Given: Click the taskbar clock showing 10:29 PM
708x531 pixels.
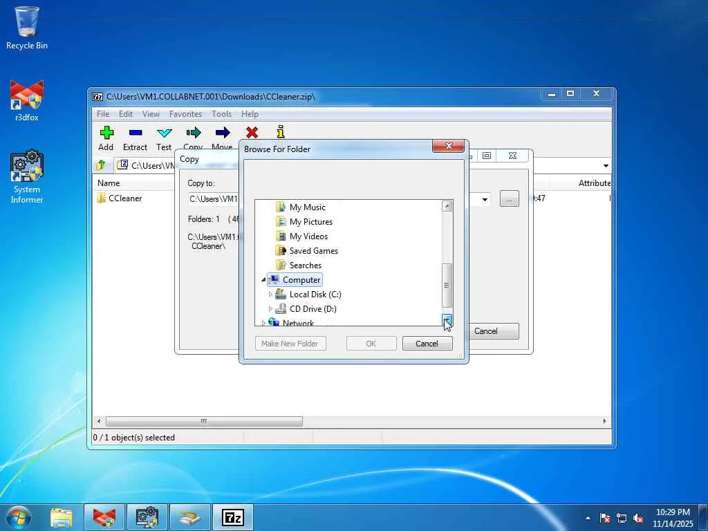Looking at the screenshot, I should click(x=673, y=518).
